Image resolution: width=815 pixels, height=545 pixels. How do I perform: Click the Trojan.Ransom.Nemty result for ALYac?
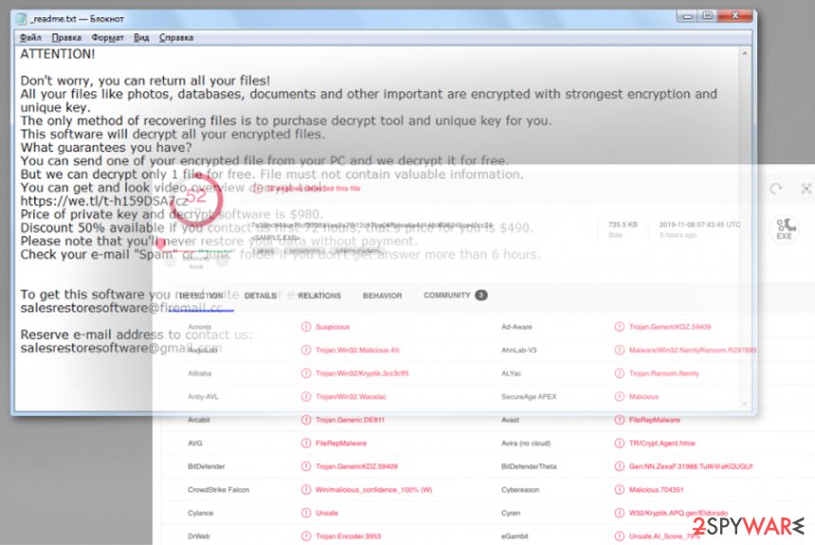click(664, 373)
